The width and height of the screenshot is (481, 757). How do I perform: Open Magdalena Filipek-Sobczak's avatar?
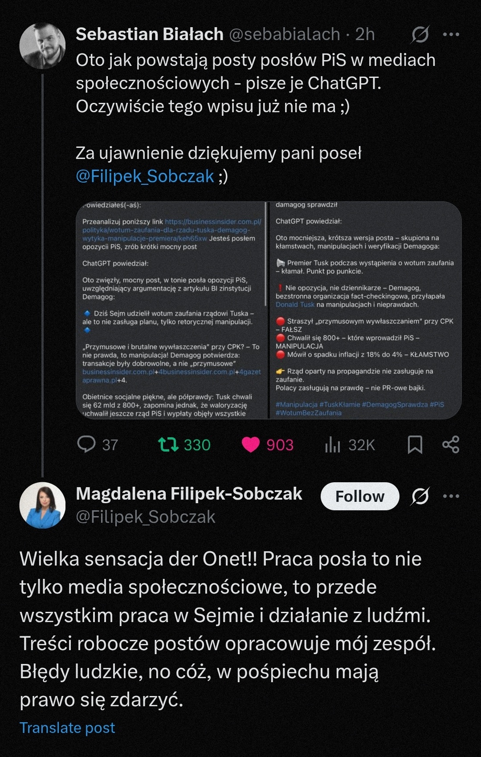tap(43, 505)
